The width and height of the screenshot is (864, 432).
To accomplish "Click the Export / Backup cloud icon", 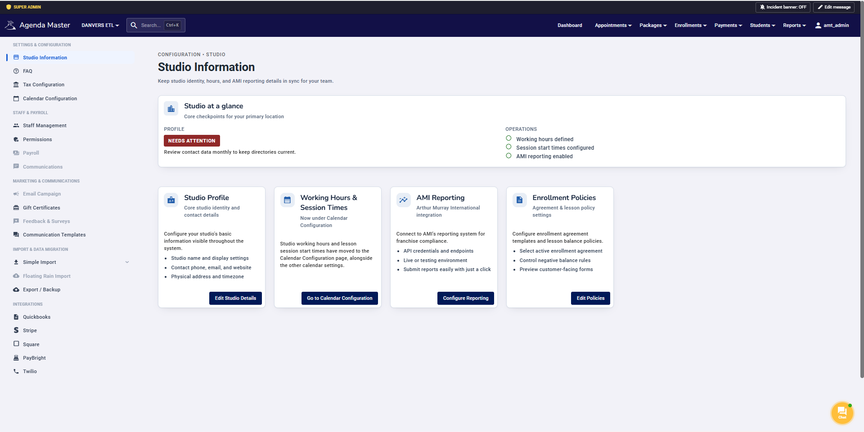I will click(x=16, y=289).
